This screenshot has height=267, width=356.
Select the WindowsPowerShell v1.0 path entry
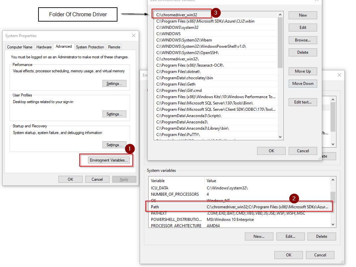(x=216, y=46)
